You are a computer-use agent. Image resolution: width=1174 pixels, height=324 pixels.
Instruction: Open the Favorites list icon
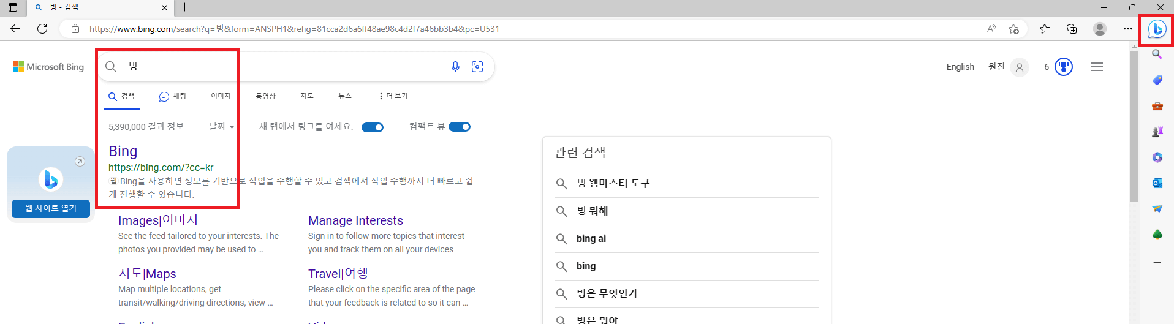point(1045,29)
